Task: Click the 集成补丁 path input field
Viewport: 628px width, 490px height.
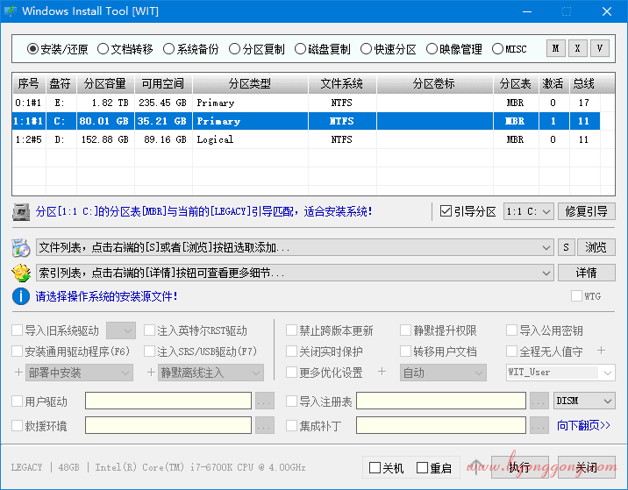Action: point(441,425)
